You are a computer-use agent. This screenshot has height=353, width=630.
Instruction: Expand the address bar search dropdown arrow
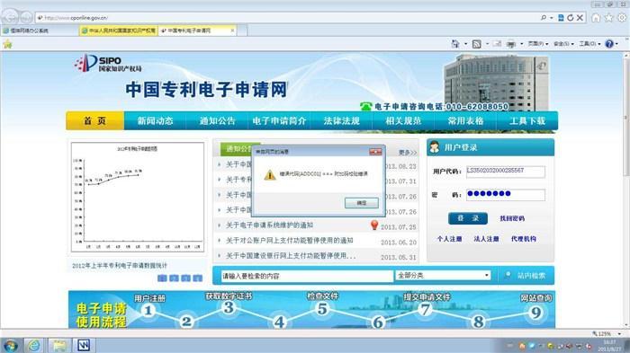pos(551,18)
